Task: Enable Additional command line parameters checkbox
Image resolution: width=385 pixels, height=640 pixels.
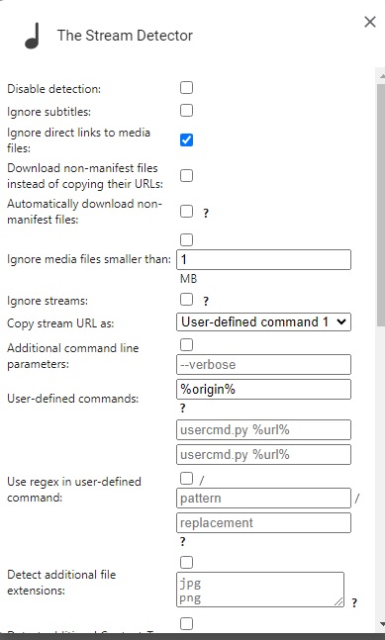Action: (x=187, y=345)
